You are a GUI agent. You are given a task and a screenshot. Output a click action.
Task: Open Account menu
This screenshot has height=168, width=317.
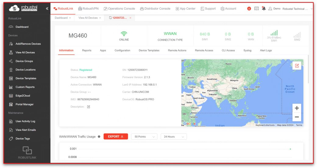click(x=228, y=9)
